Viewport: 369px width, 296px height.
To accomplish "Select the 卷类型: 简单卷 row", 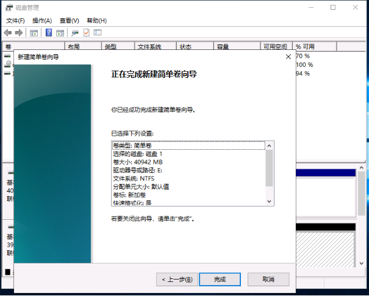I will click(188, 146).
